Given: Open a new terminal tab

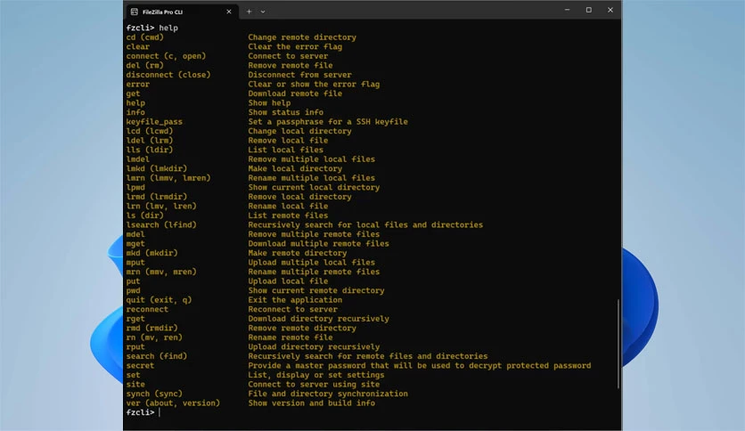Looking at the screenshot, I should tap(249, 12).
